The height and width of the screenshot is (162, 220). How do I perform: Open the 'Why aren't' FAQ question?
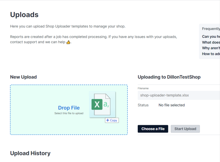[x=211, y=48]
